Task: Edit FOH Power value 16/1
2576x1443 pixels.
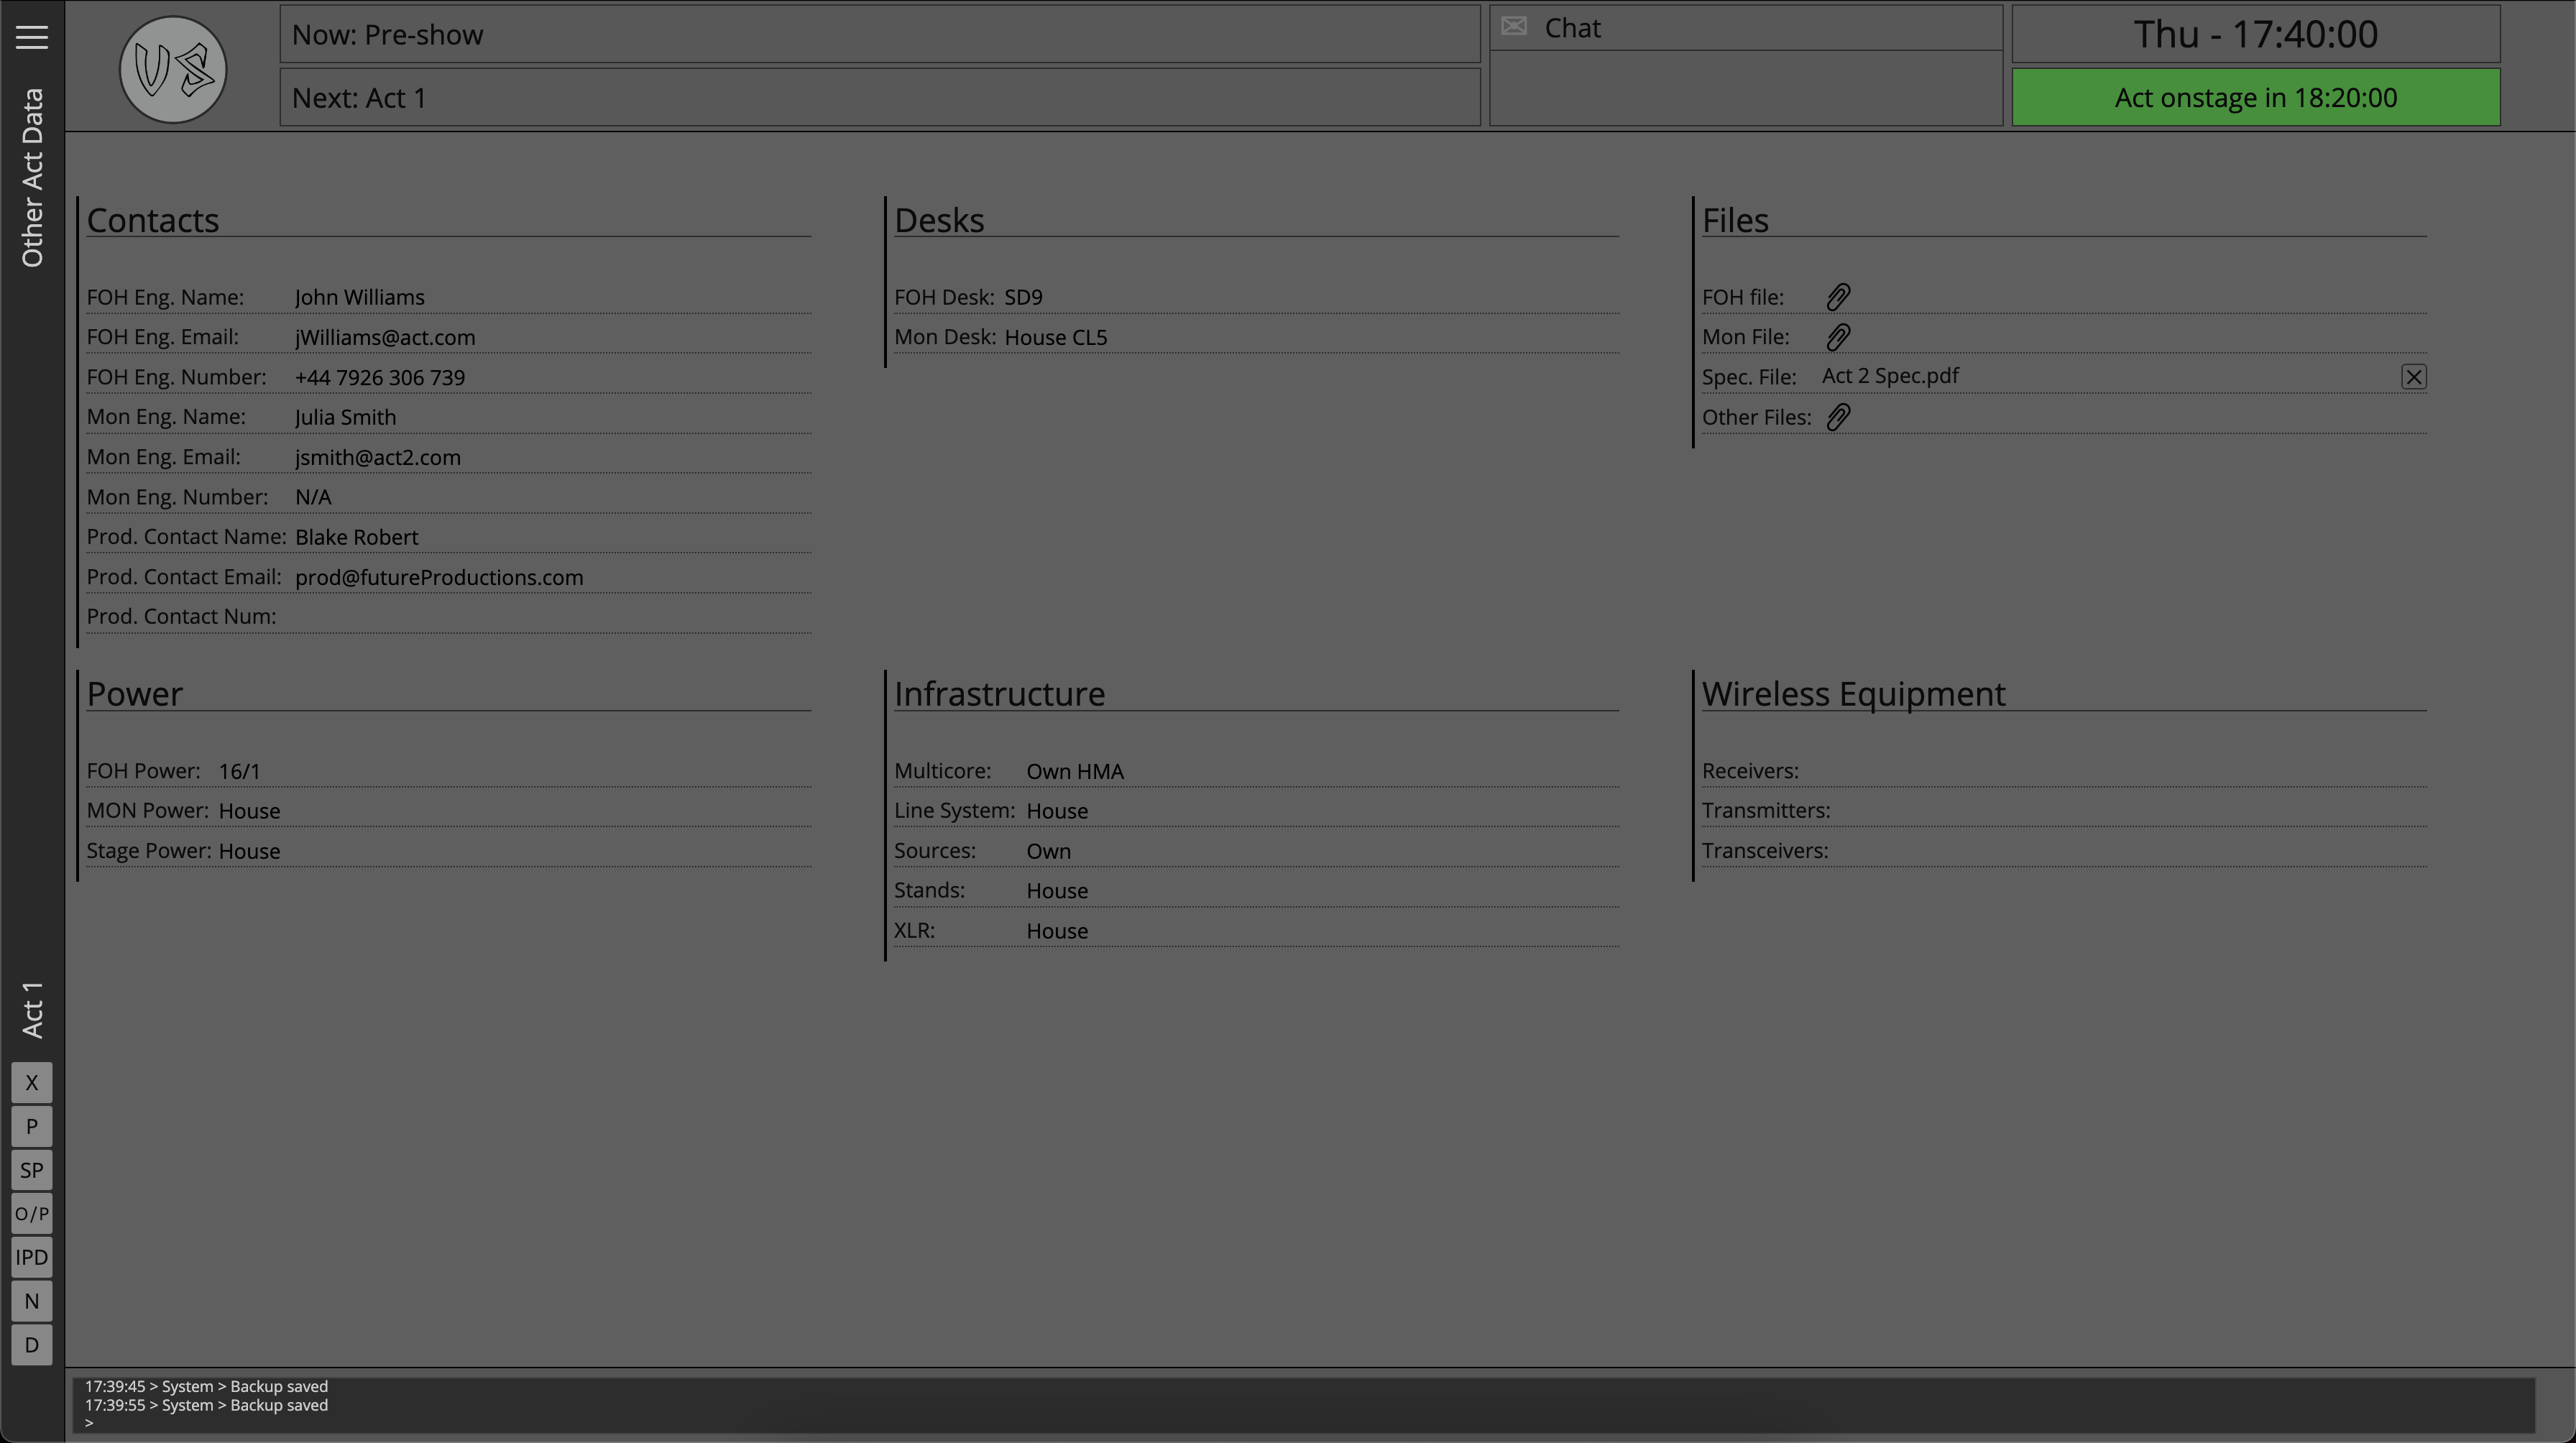Action: (x=239, y=771)
